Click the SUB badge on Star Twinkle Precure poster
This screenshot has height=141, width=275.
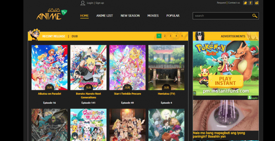click(128, 87)
